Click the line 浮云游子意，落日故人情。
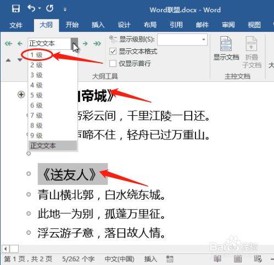 click(102, 233)
